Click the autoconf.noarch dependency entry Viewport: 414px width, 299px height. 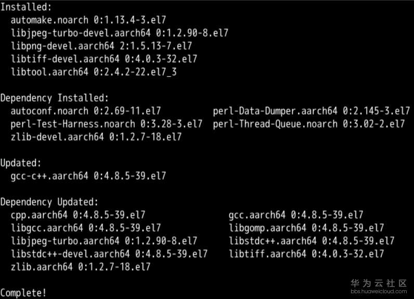pyautogui.click(x=85, y=111)
